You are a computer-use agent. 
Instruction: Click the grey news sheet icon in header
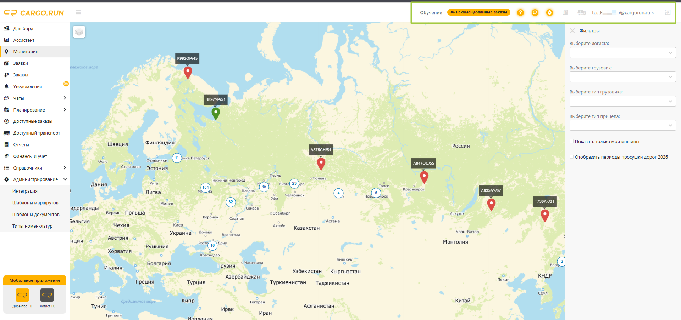(565, 12)
